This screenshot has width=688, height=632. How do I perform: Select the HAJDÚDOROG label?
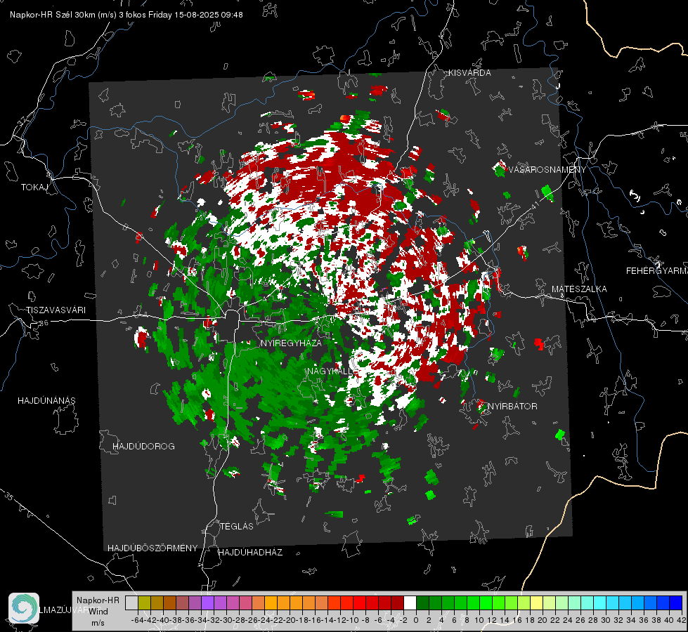pos(143,447)
